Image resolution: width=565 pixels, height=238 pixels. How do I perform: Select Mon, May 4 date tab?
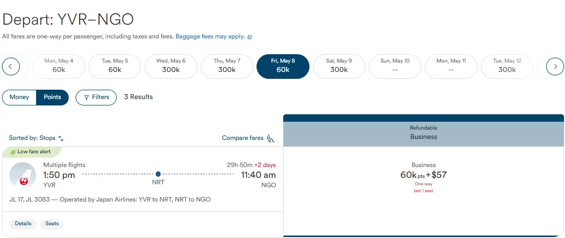[x=59, y=66]
